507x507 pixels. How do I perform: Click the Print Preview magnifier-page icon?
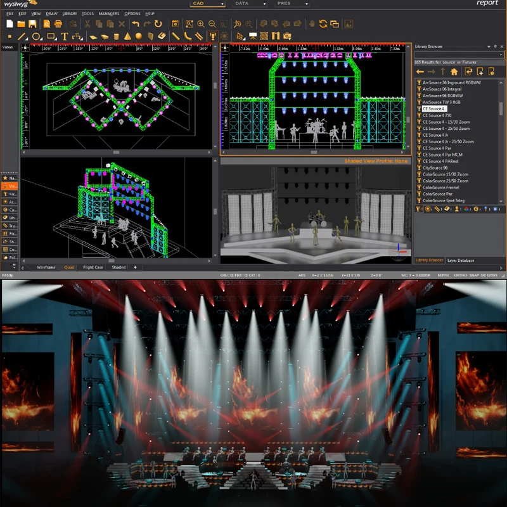tap(47, 24)
